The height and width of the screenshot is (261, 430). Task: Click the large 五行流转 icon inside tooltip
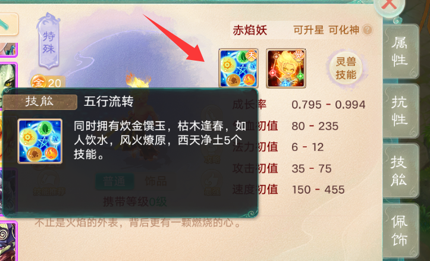tap(40, 141)
